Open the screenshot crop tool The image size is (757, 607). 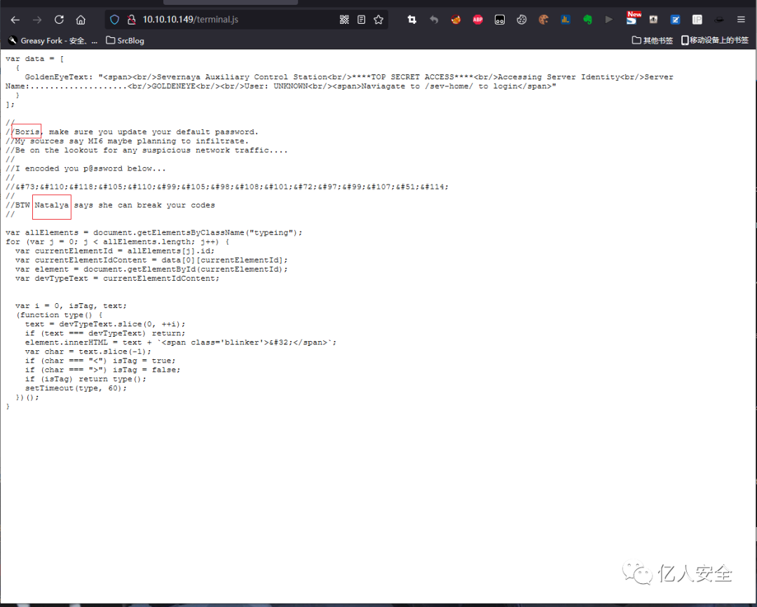(412, 20)
